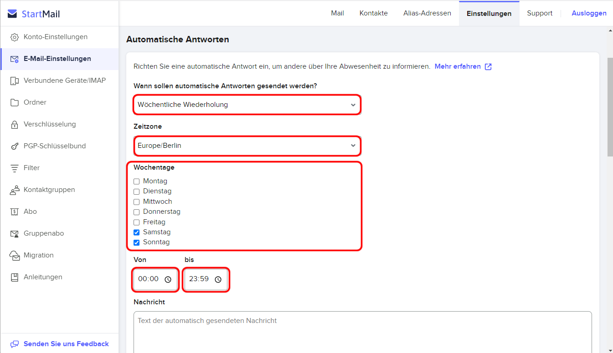Click the Filter lines icon
613x353 pixels.
(x=15, y=168)
